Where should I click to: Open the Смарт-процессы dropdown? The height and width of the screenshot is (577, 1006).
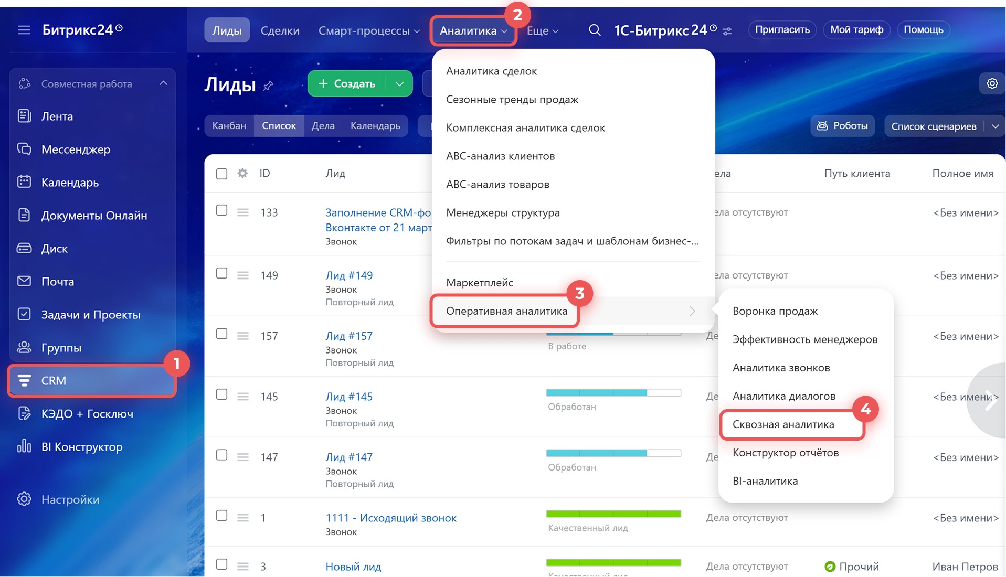coord(369,30)
